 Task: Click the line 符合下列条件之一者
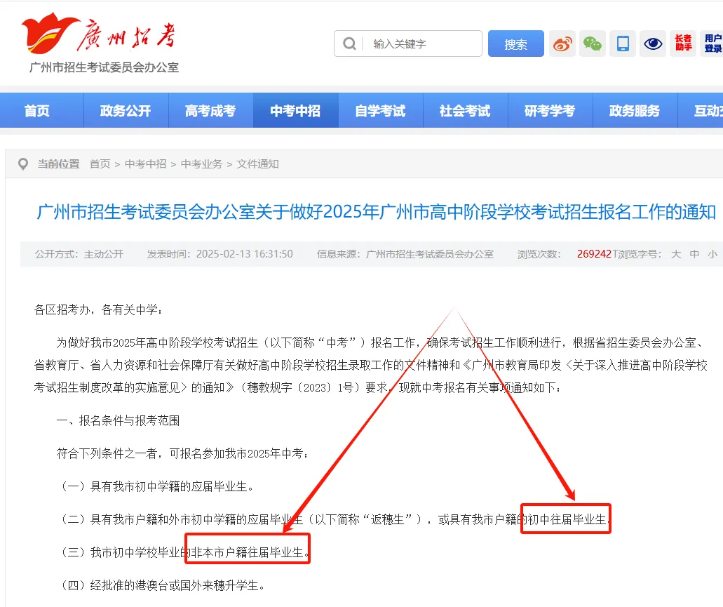[182, 454]
